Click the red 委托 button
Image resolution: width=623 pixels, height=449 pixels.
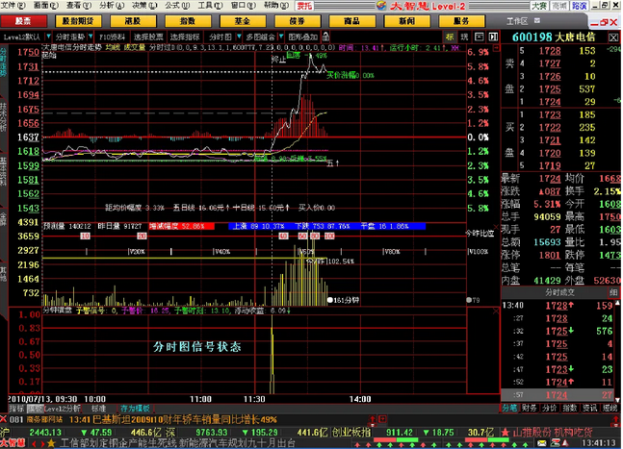[304, 6]
